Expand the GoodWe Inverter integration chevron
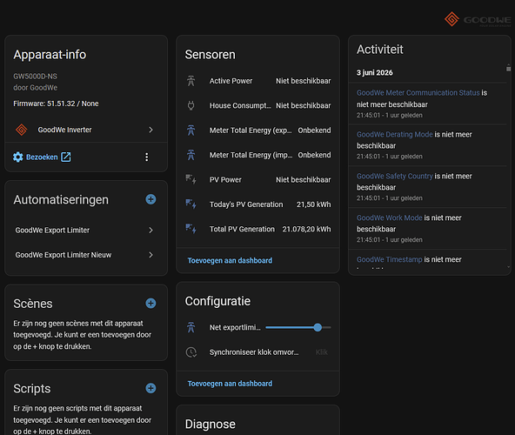 (x=150, y=130)
